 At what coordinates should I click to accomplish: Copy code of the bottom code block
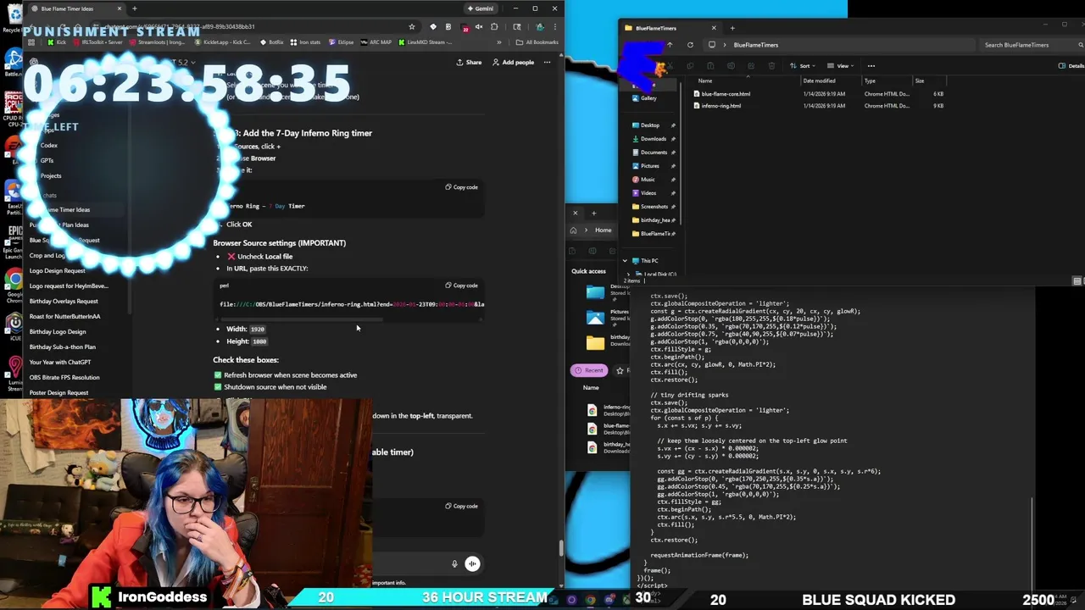pos(462,507)
